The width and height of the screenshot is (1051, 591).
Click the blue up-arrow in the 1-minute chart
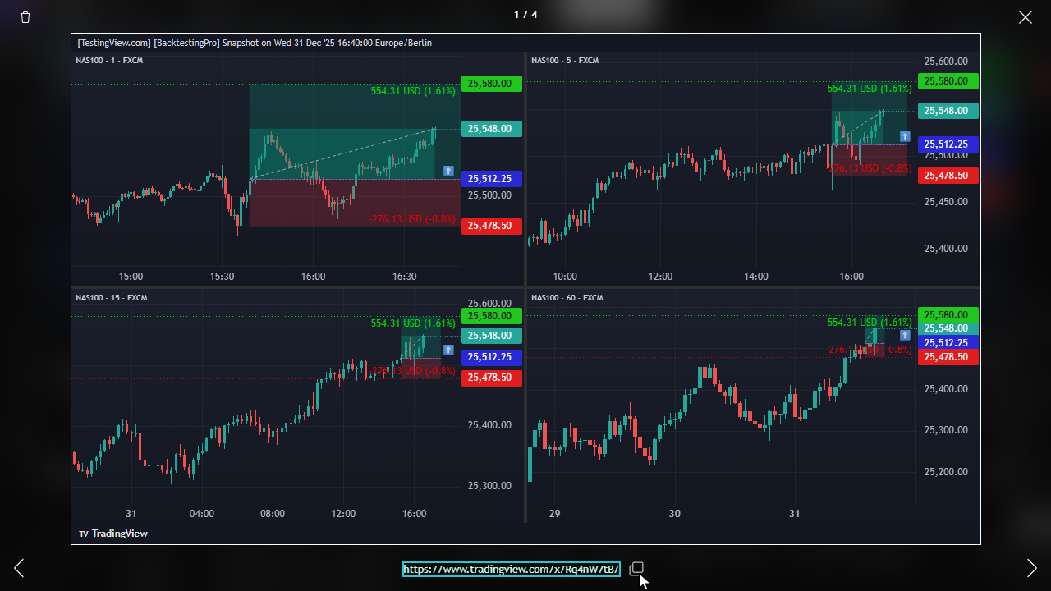tap(448, 171)
